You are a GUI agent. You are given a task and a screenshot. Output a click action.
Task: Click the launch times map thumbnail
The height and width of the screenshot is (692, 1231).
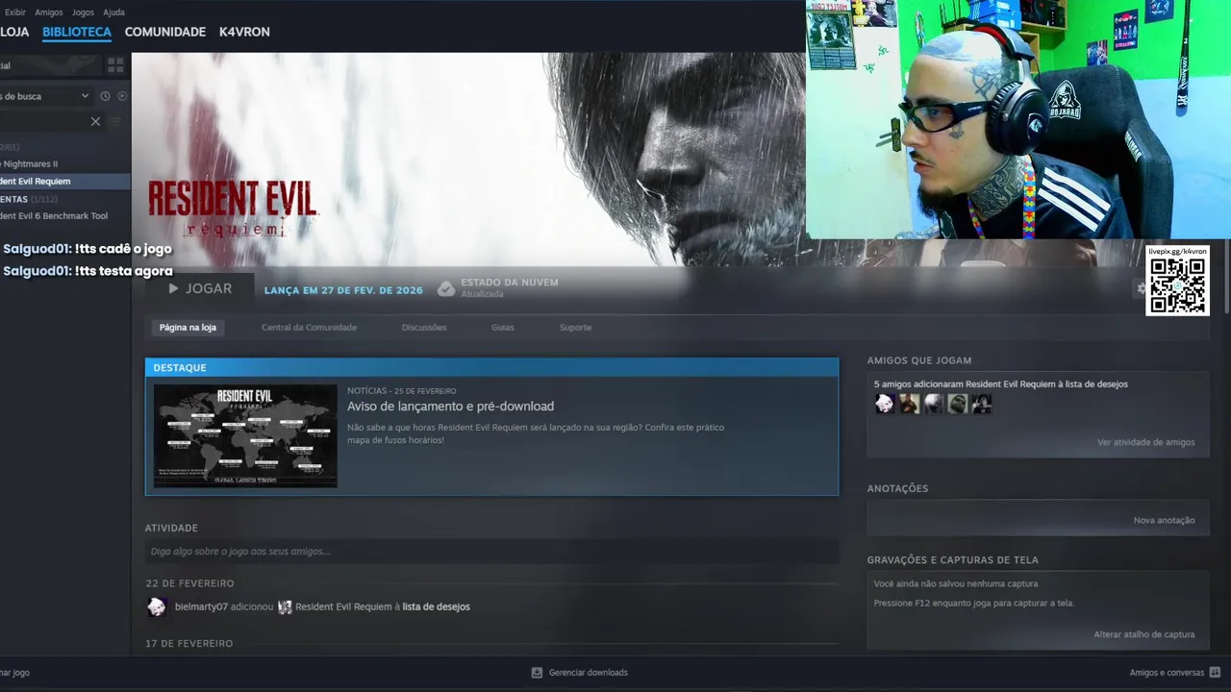click(x=245, y=436)
